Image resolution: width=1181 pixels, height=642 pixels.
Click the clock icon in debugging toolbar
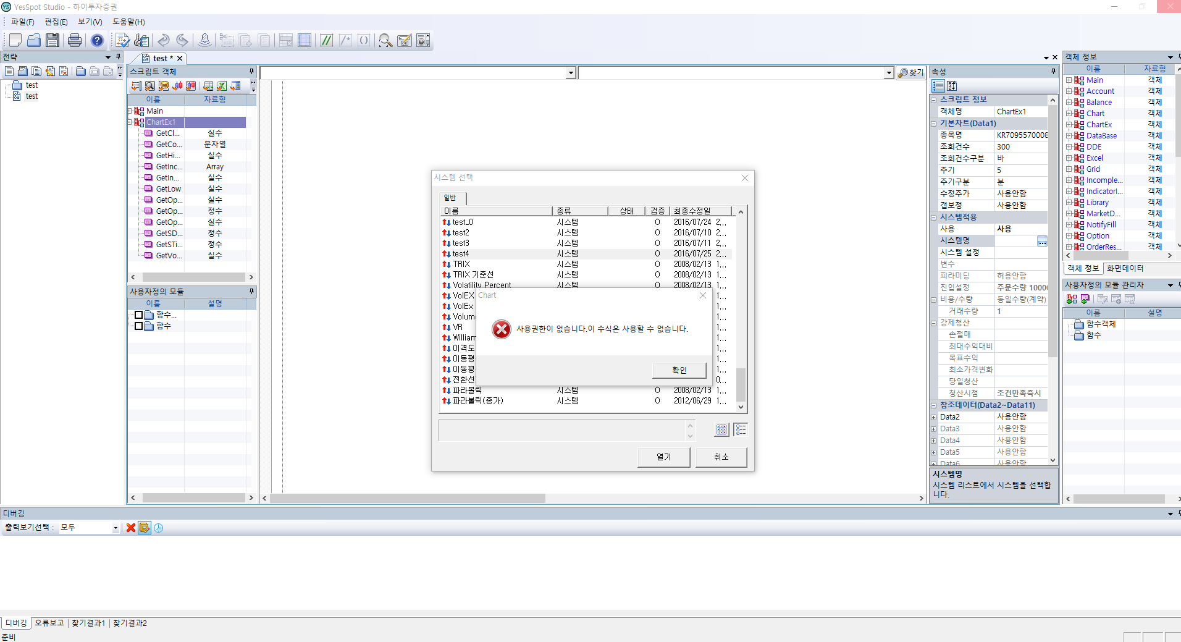[159, 528]
